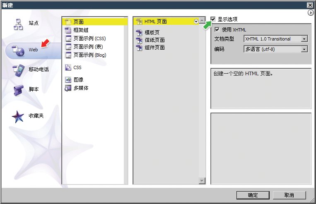Click the 站点 site structure icon

click(x=18, y=24)
